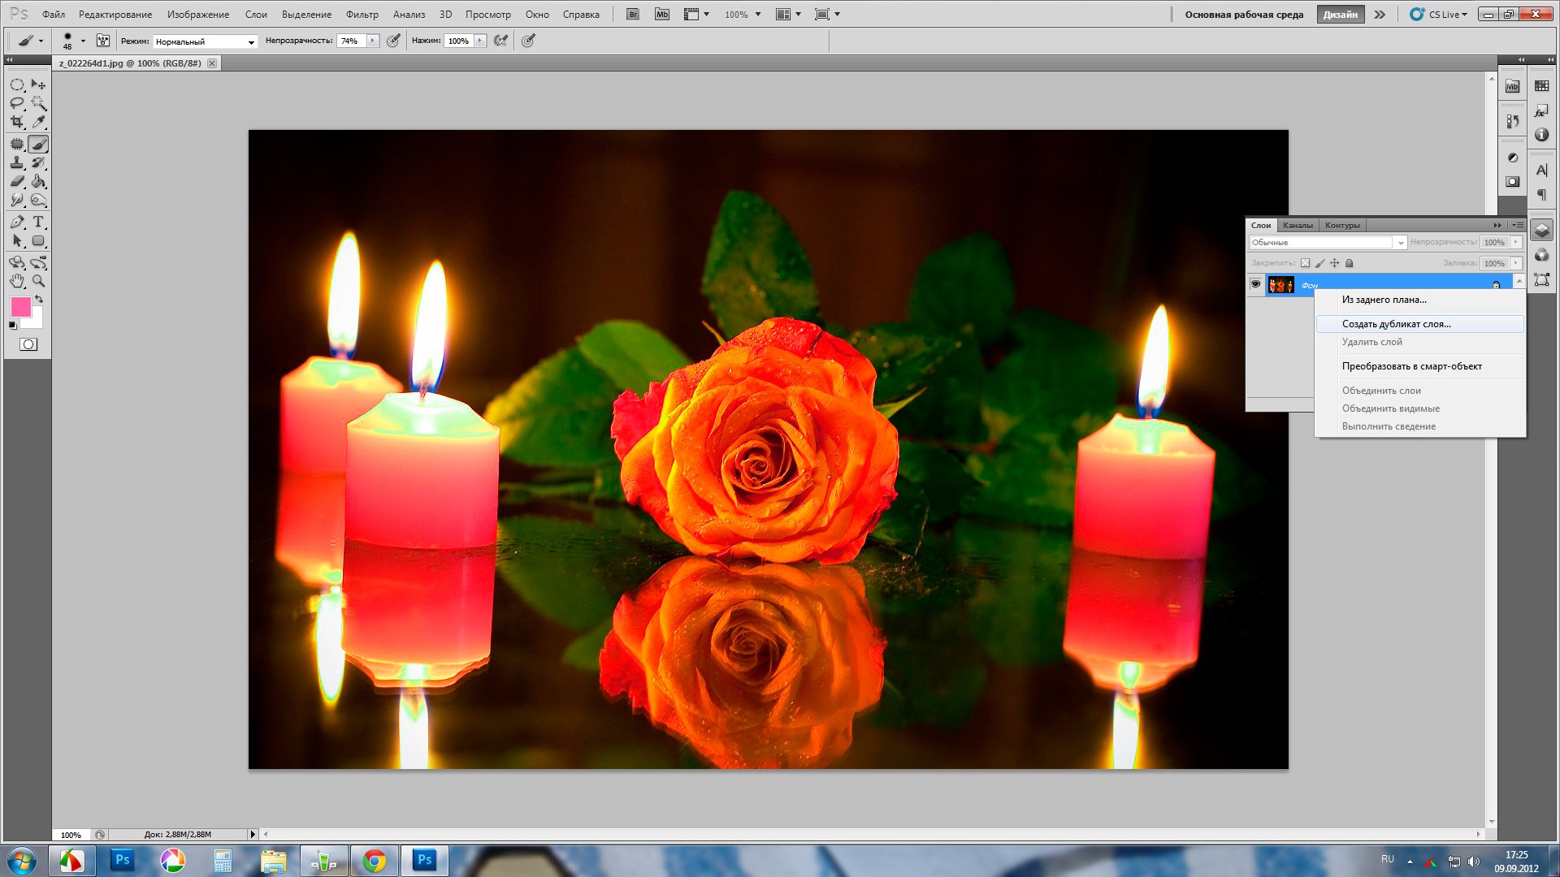Choose Создать дубликат слоя from context menu

click(x=1396, y=324)
